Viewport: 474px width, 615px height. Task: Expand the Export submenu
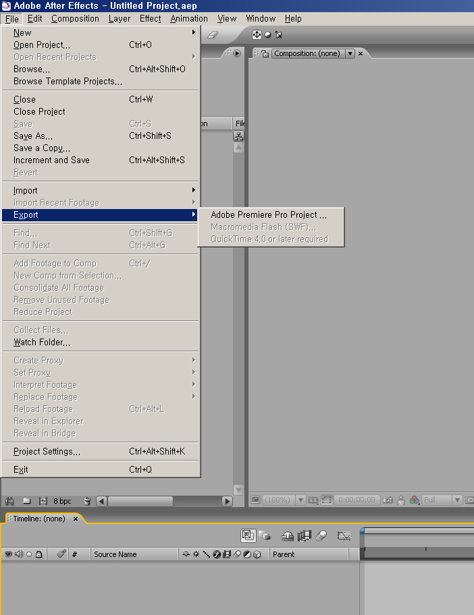click(x=101, y=215)
